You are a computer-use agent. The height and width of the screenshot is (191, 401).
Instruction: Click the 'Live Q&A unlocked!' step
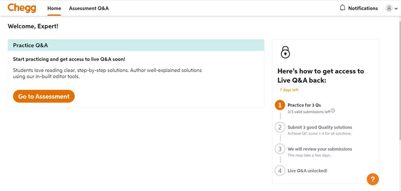point(307,170)
